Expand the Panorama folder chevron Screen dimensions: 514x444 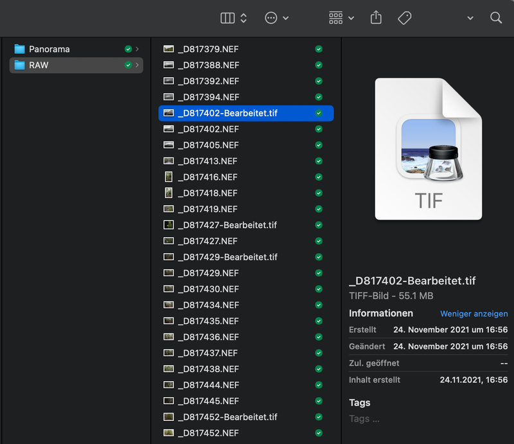pyautogui.click(x=137, y=49)
